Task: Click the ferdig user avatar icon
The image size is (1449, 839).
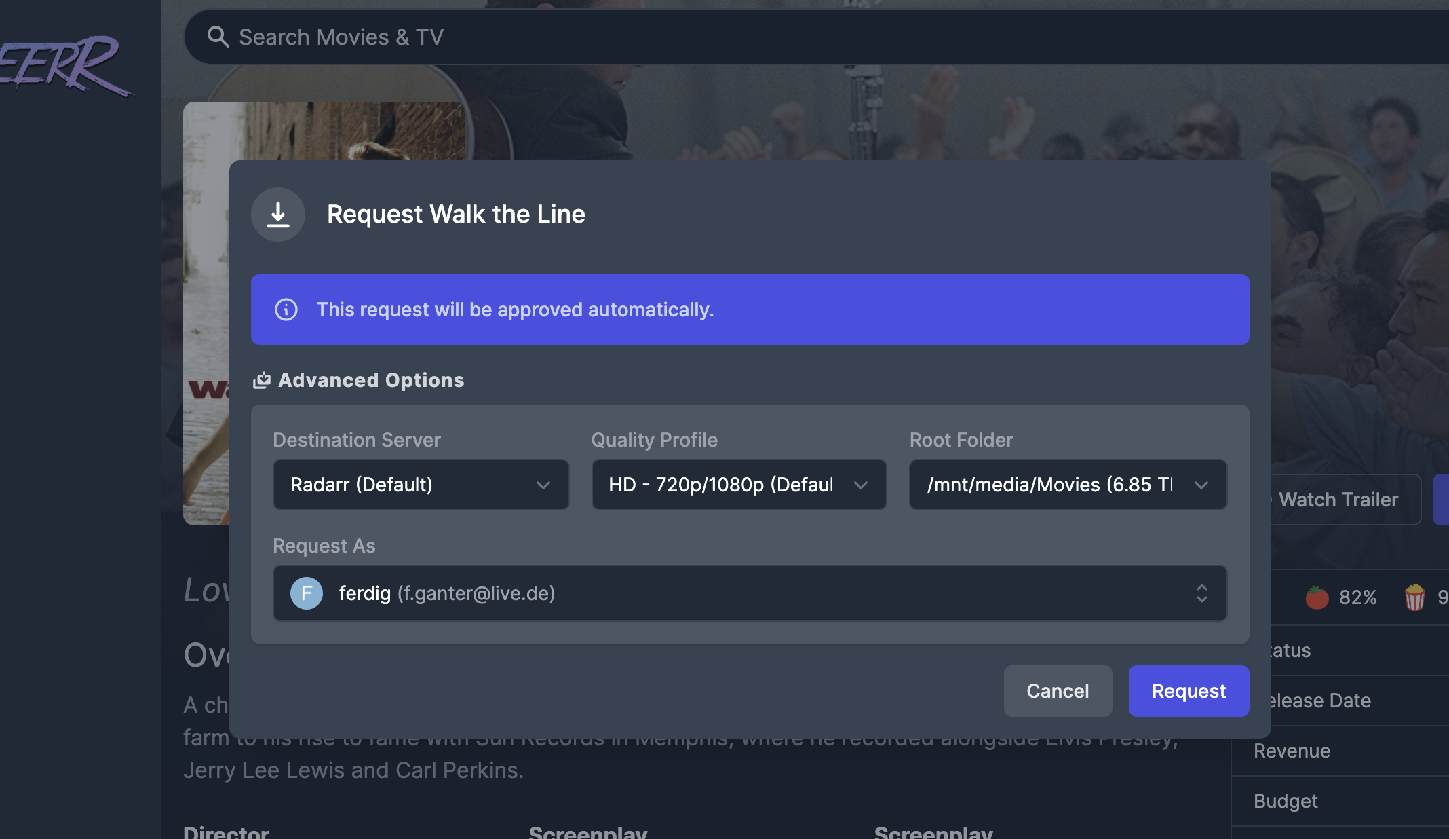Action: [307, 593]
